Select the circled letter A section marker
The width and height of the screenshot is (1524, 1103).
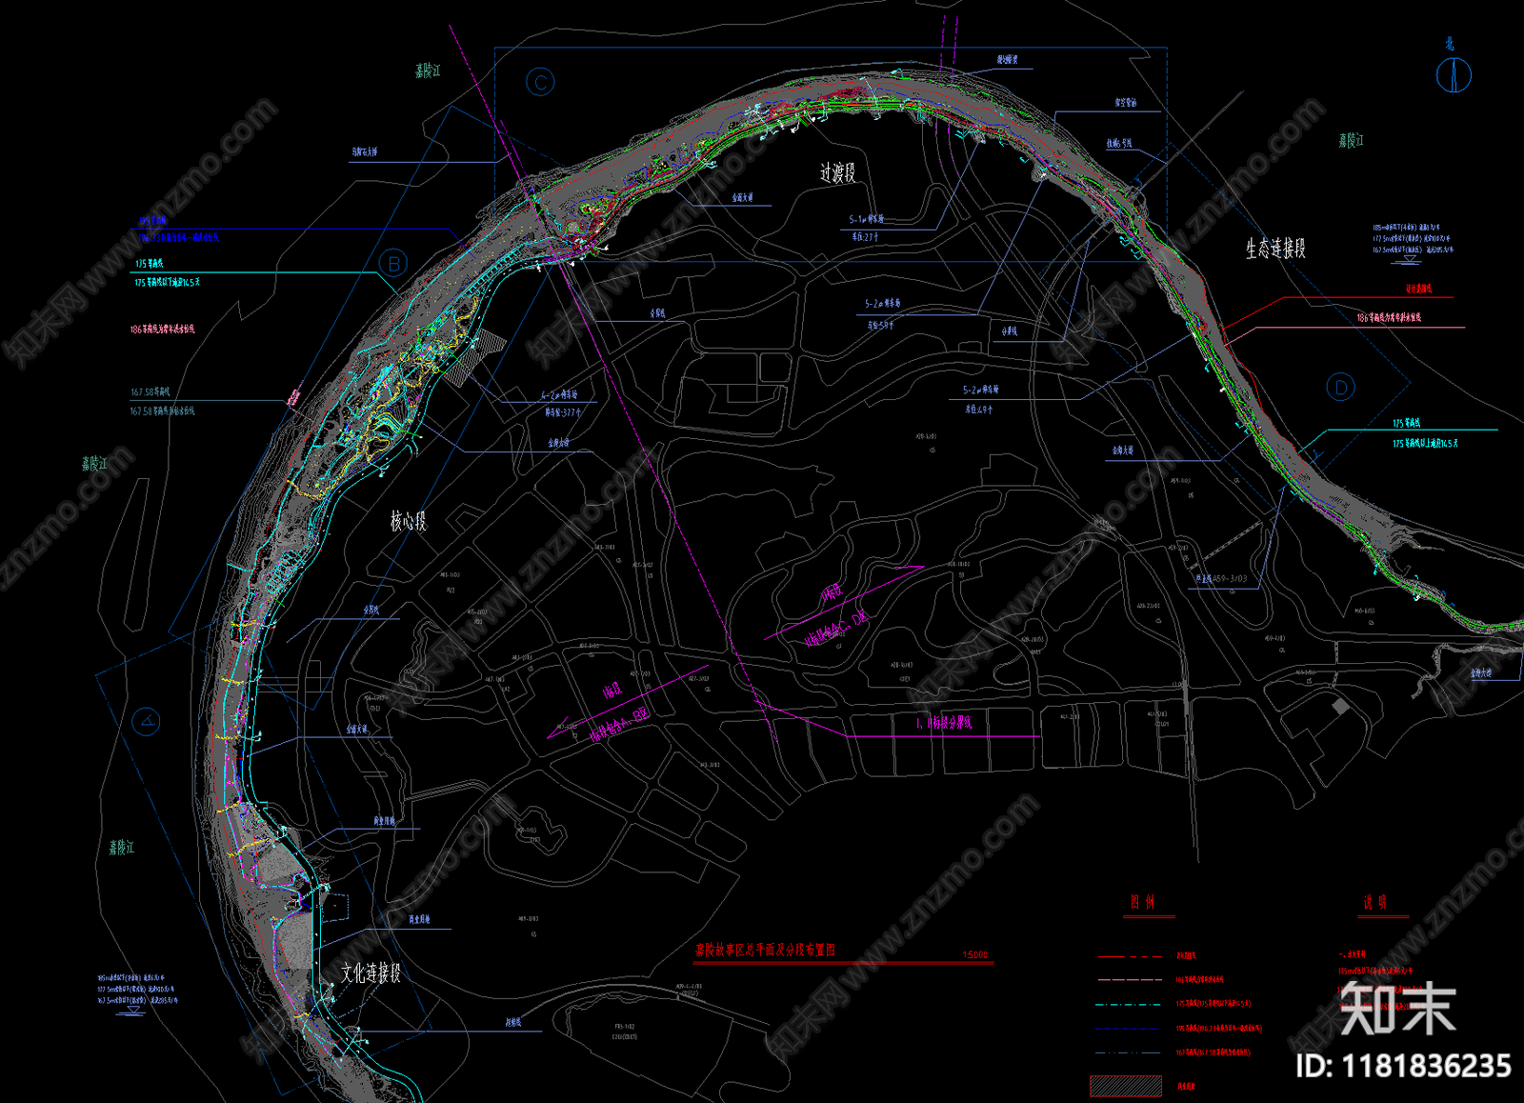(x=146, y=722)
